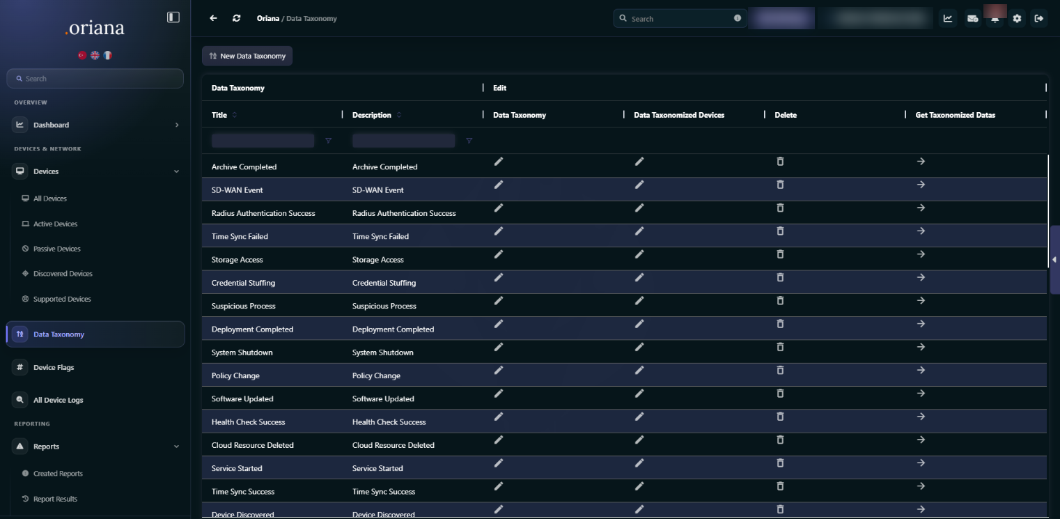
Task: Toggle the sidebar panel layout button
Action: 173,17
